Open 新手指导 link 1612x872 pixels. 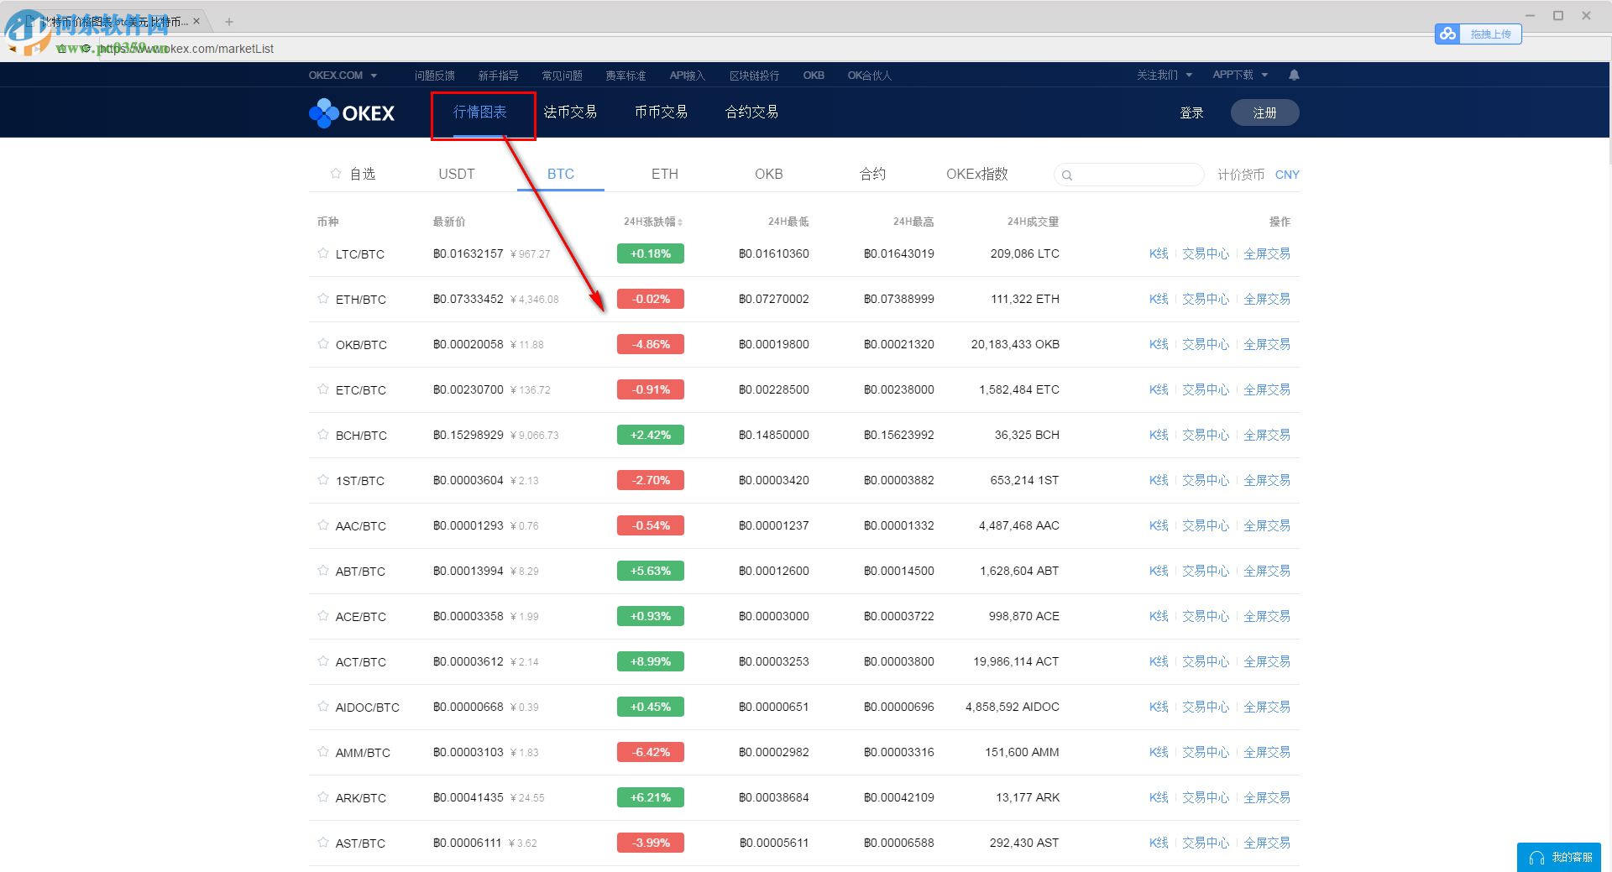[x=499, y=76]
